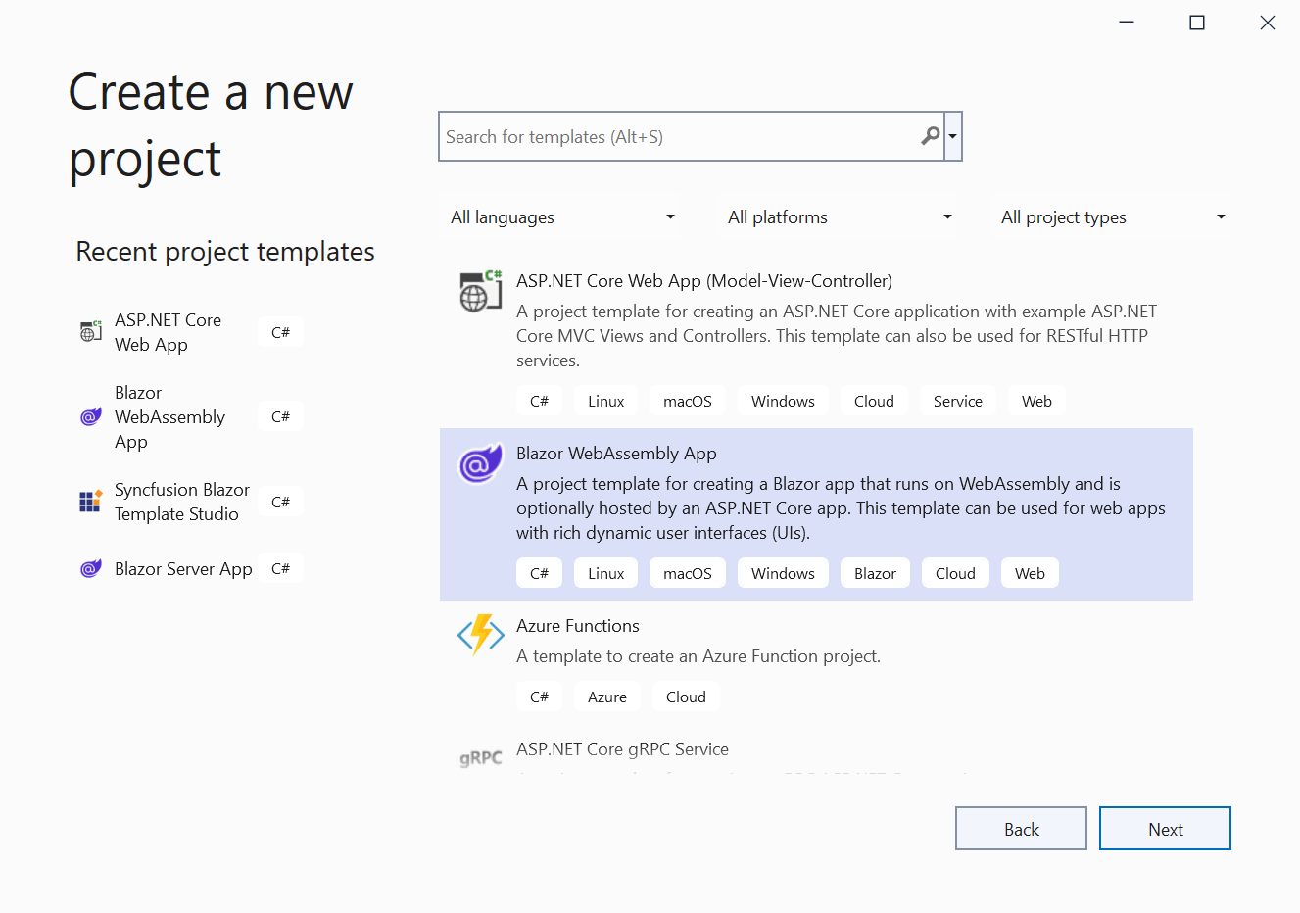Viewport: 1300px width, 913px height.
Task: Maximize the dialog window
Action: pyautogui.click(x=1196, y=23)
